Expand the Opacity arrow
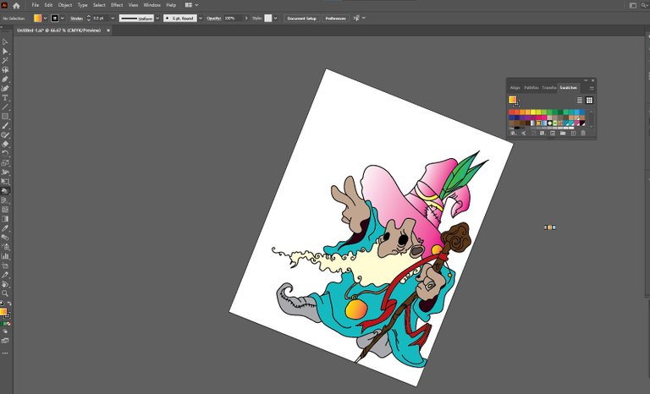 246,19
